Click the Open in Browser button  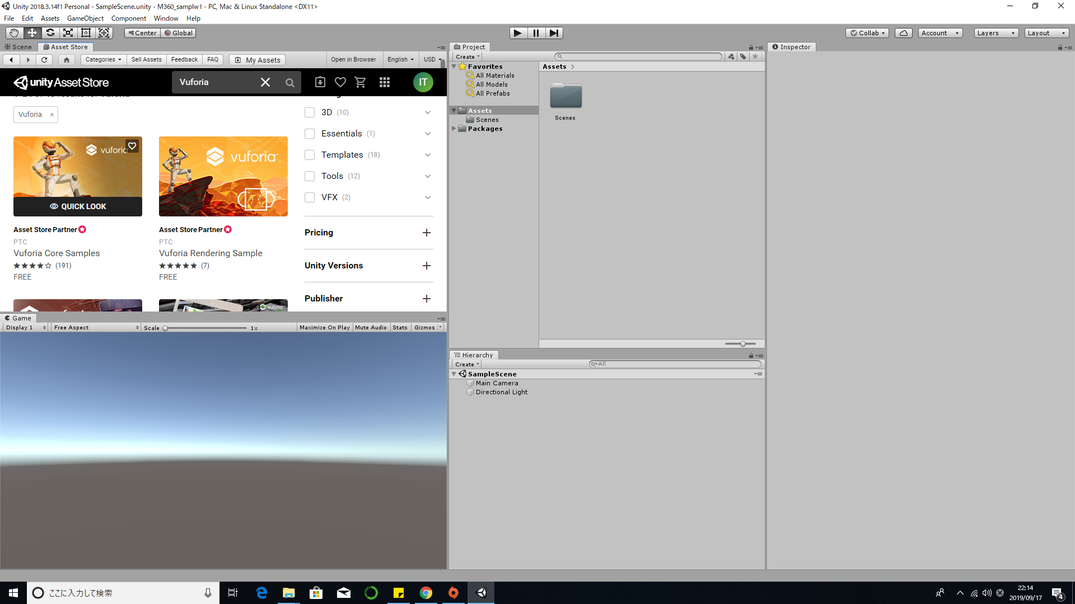pyautogui.click(x=354, y=59)
